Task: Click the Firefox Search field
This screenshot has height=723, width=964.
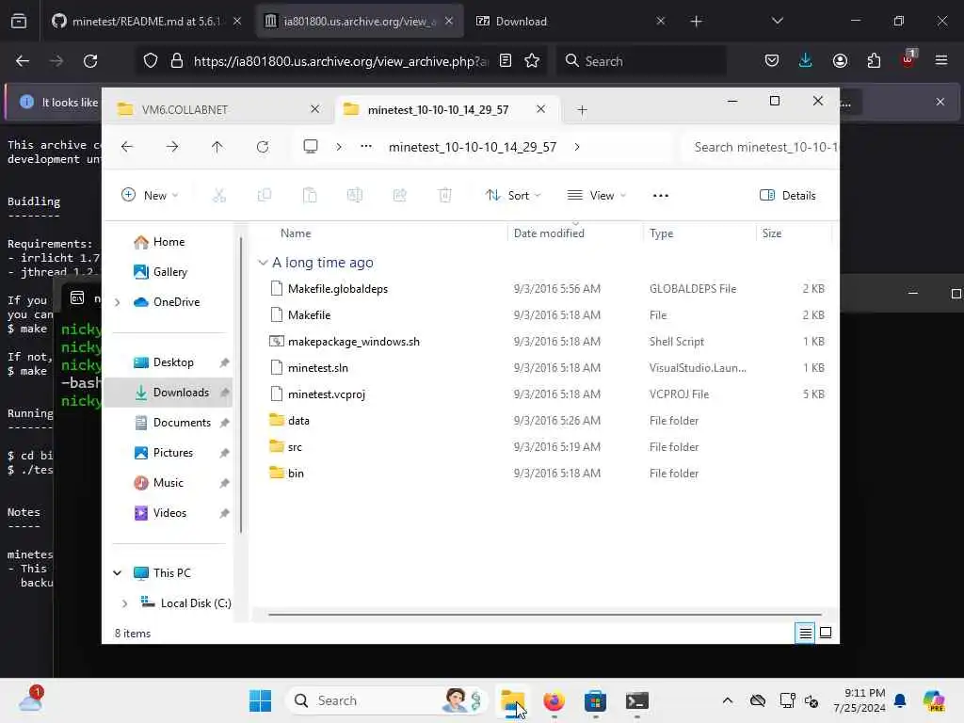Action: coord(642,61)
